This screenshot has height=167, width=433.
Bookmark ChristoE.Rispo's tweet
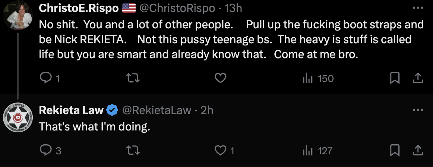[395, 79]
